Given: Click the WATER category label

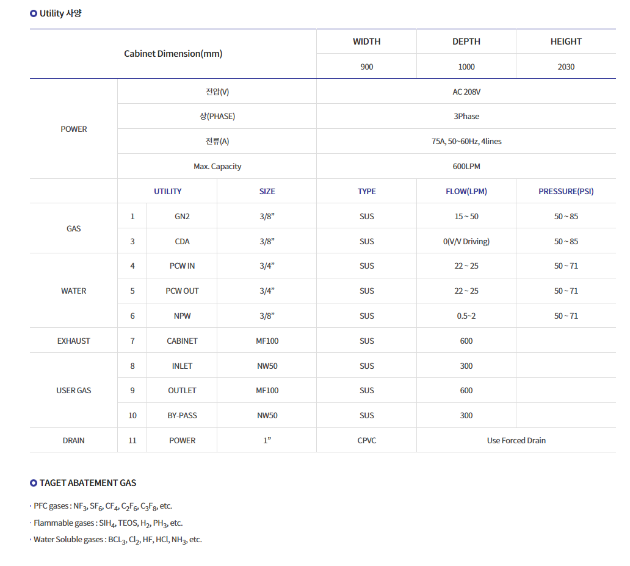Looking at the screenshot, I should click(73, 291).
